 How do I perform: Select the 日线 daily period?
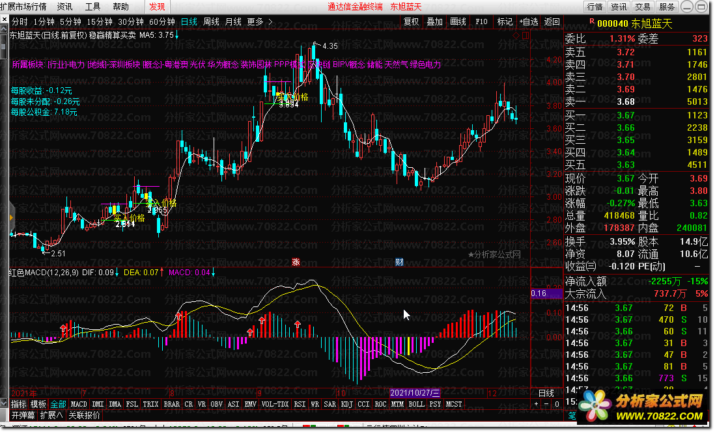coord(189,21)
